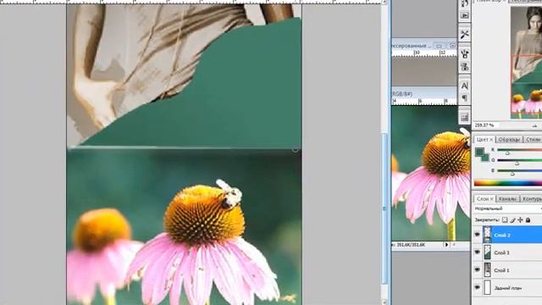This screenshot has width=542, height=305.
Task: Enable Lock image pixels brush icon
Action: coord(512,220)
